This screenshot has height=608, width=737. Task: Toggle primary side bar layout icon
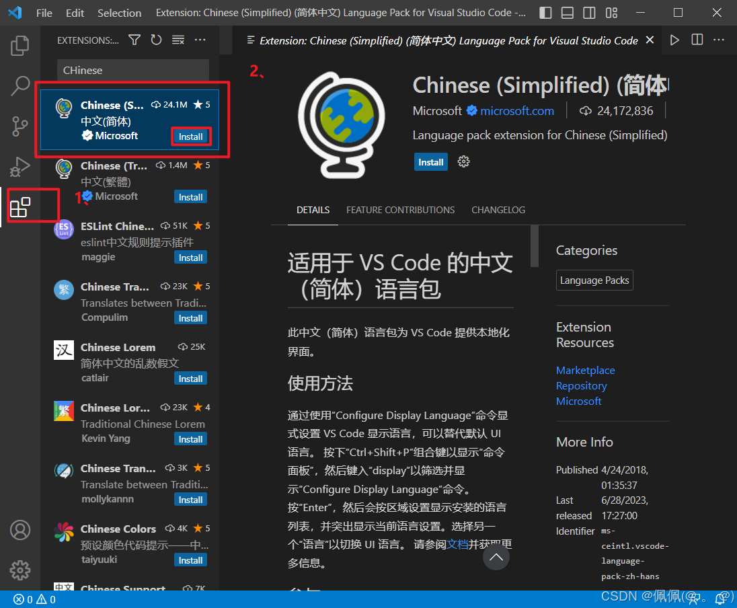545,13
